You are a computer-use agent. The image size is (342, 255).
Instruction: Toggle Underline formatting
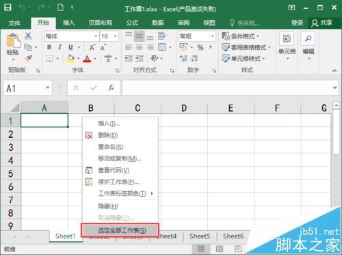click(x=70, y=47)
